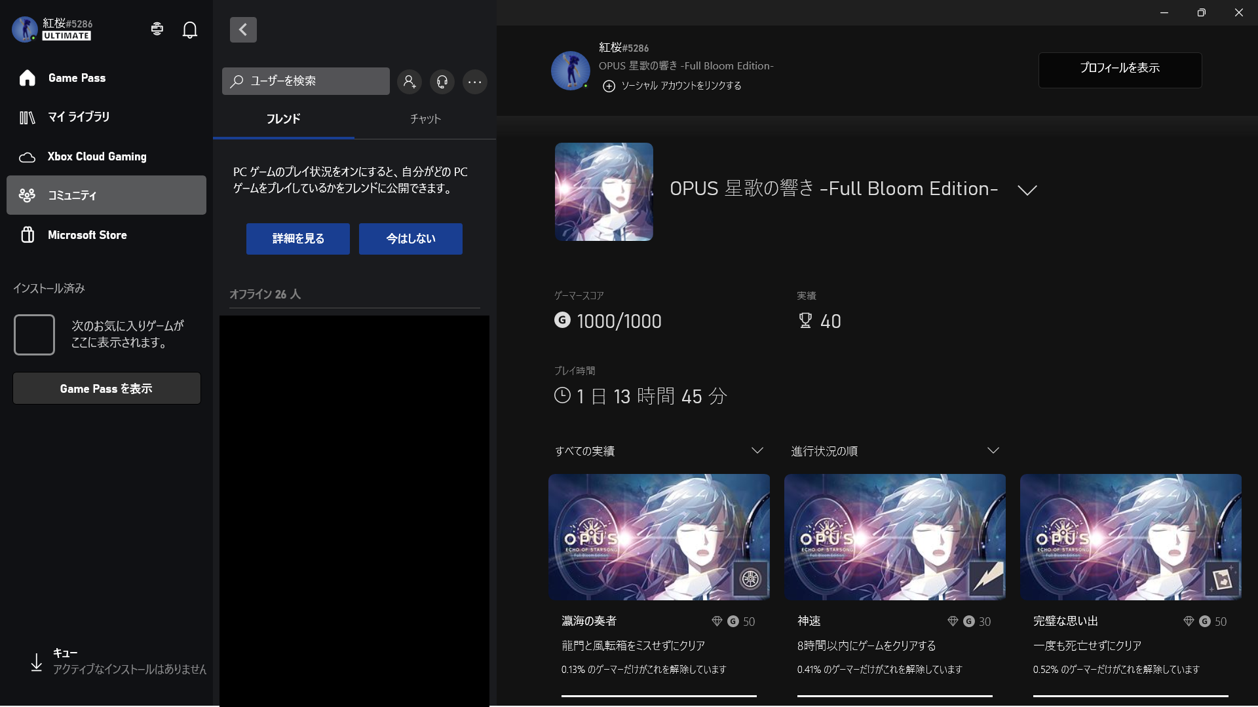Click the キュー queue label

pos(65,653)
